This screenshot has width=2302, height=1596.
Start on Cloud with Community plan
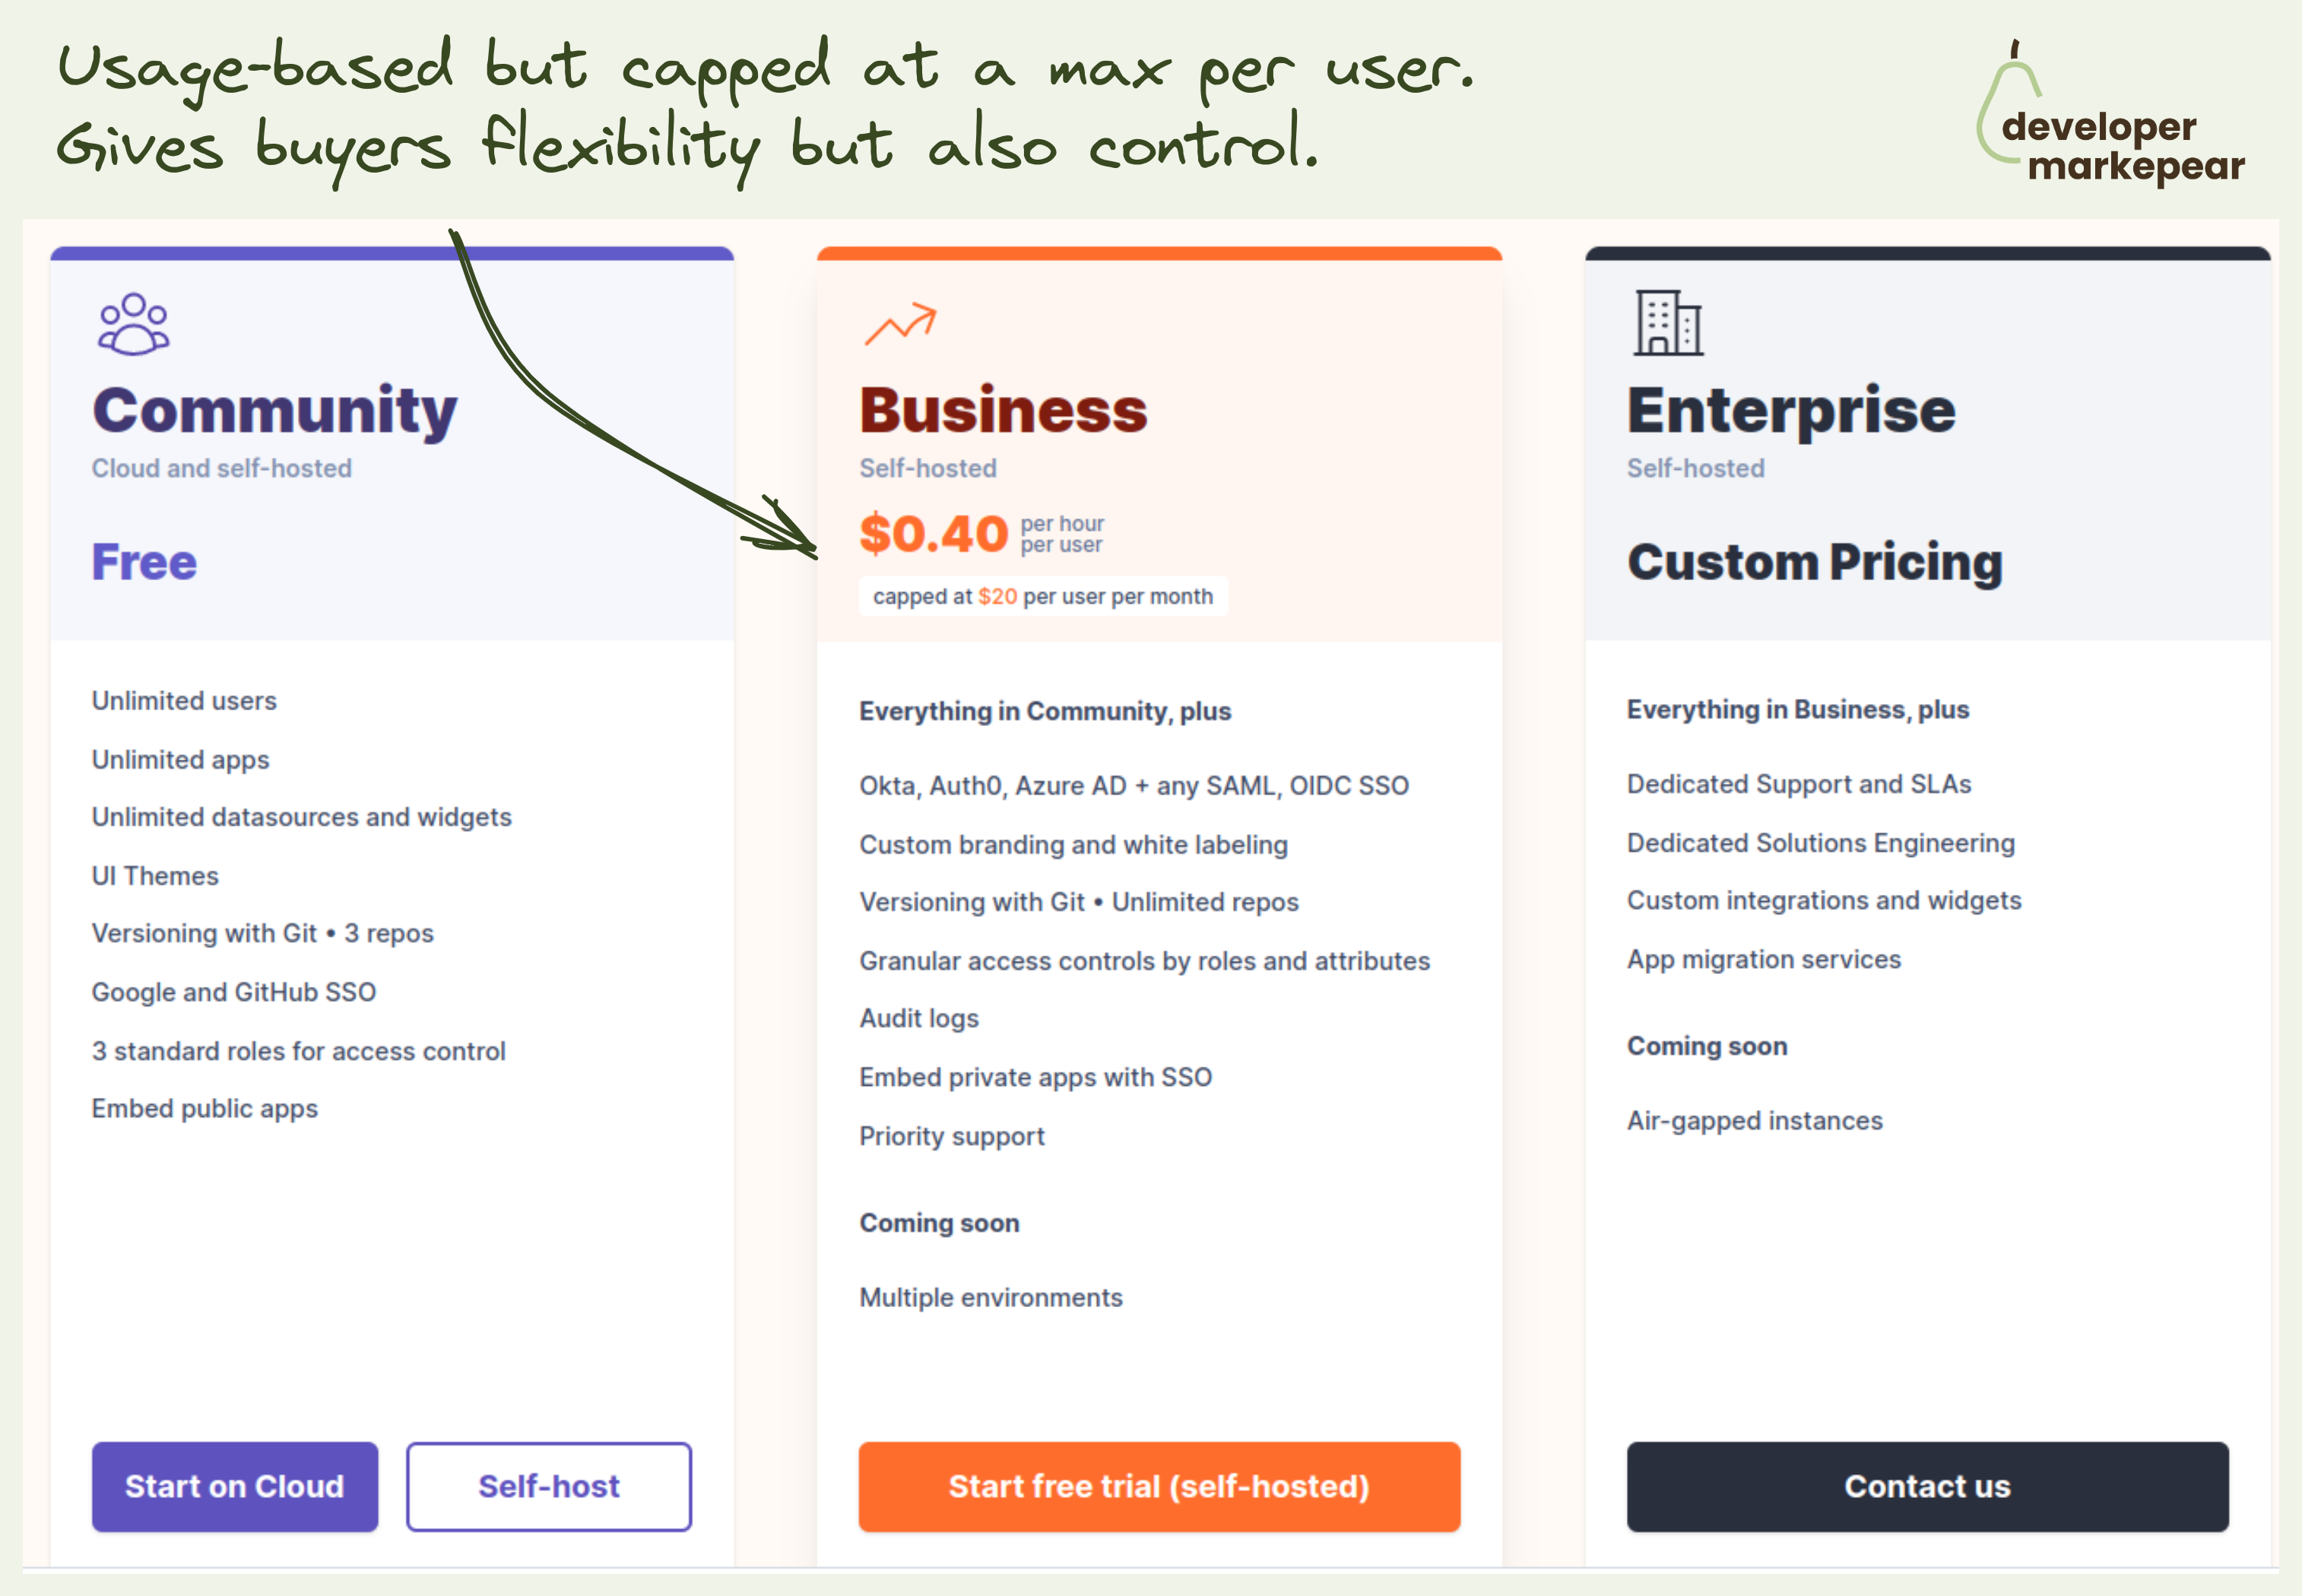pos(235,1486)
